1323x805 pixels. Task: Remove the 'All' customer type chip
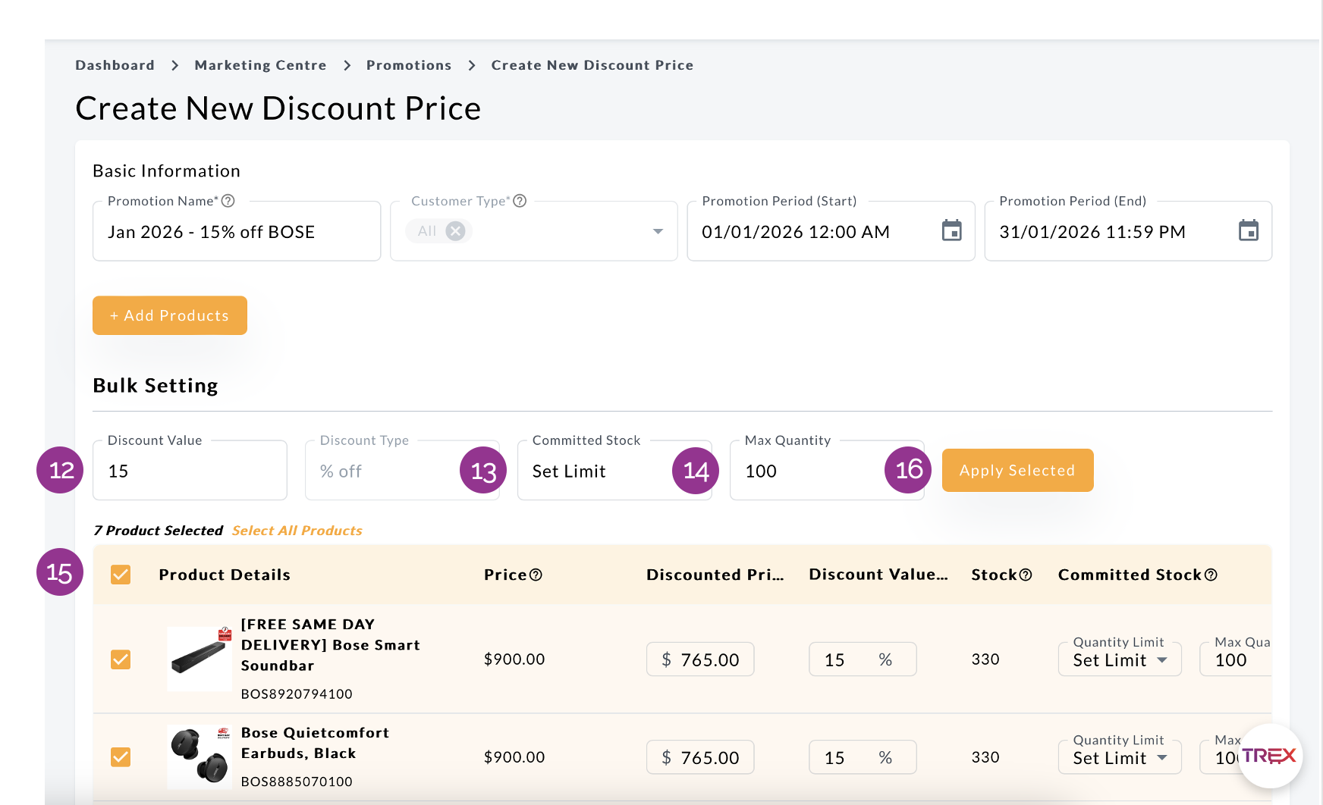tap(455, 231)
